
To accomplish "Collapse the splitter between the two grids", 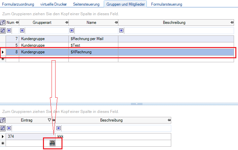I will click(137, 104).
